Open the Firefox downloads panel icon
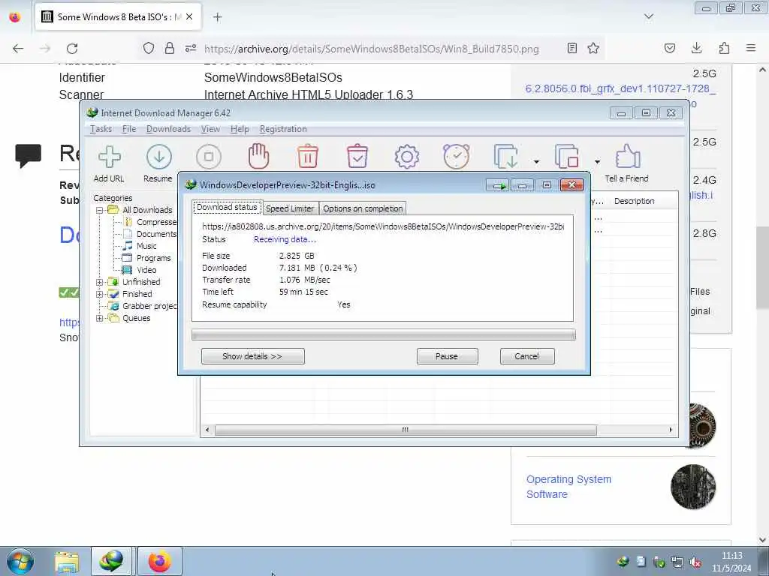769x576 pixels. [696, 48]
